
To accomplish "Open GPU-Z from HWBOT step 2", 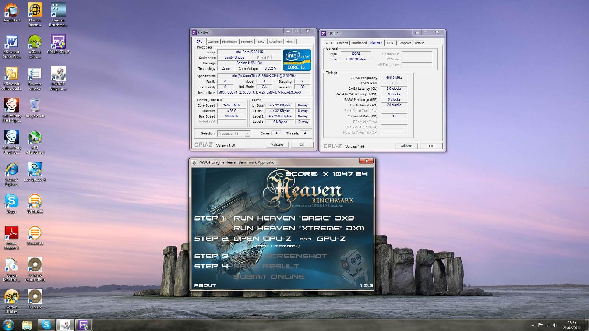I will click(x=331, y=239).
